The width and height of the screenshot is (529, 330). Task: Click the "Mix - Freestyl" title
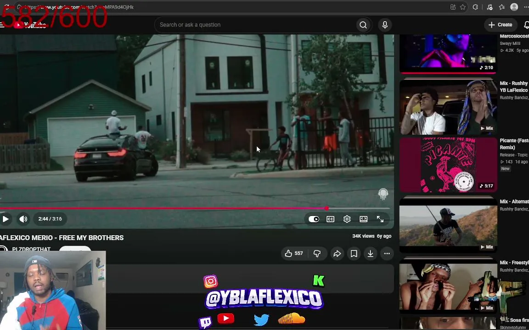(x=514, y=263)
